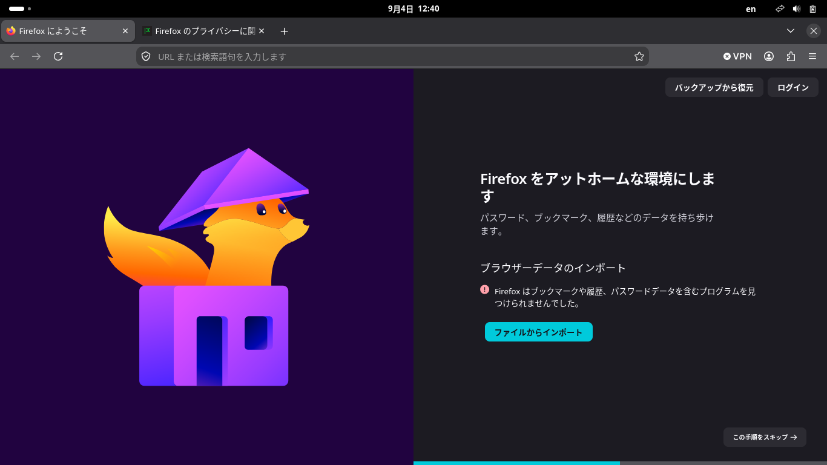827x465 pixels.
Task: Expand the list all tabs chevron
Action: tap(791, 31)
